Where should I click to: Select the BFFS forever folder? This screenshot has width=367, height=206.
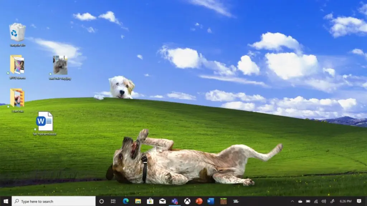[17, 67]
